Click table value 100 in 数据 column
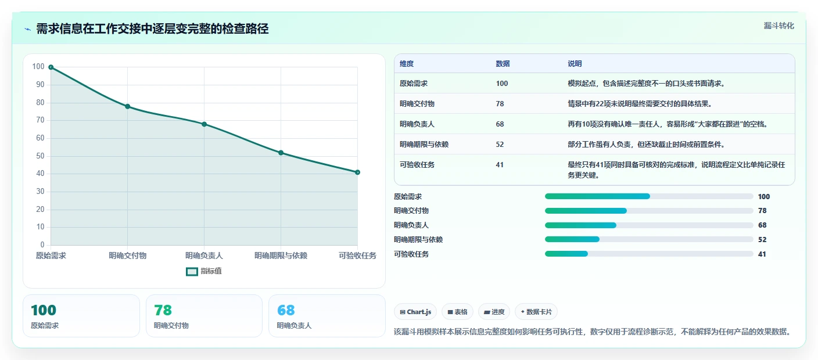The image size is (818, 360). (x=502, y=84)
